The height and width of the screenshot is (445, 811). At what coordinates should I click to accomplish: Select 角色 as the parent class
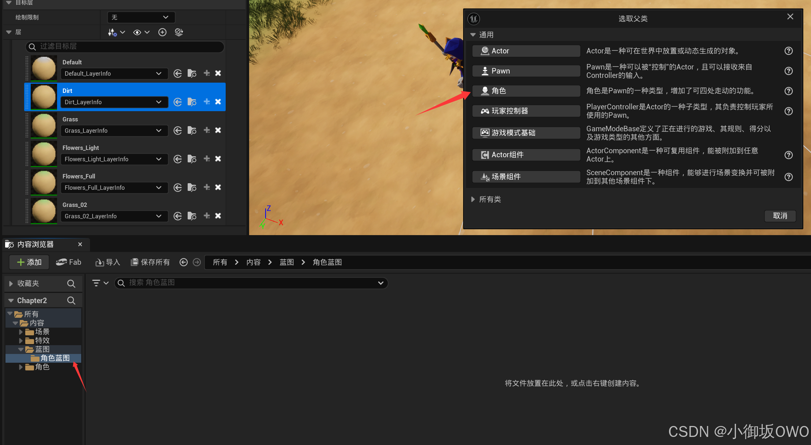[526, 91]
